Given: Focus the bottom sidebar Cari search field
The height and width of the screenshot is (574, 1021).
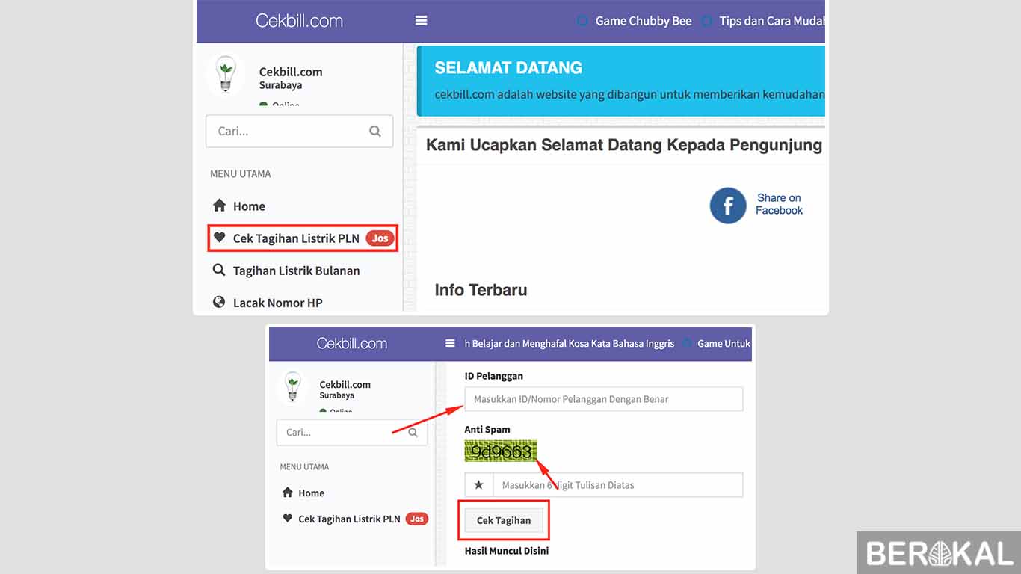Looking at the screenshot, I should 351,432.
